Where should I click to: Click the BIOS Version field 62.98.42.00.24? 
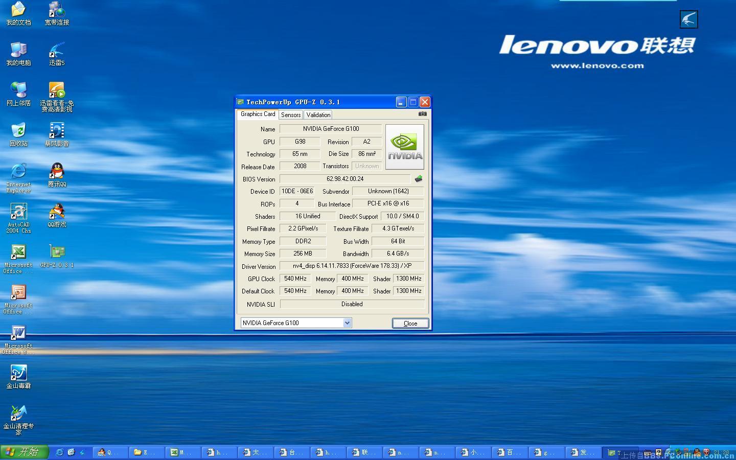[345, 179]
